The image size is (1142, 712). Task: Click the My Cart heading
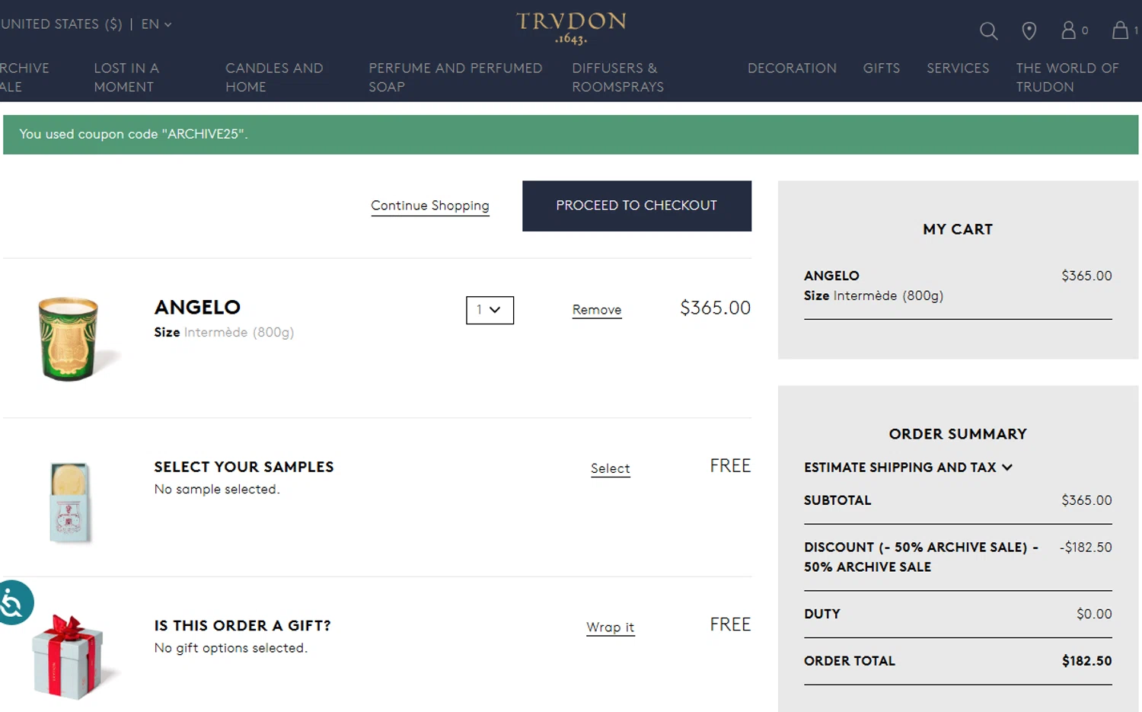click(958, 229)
